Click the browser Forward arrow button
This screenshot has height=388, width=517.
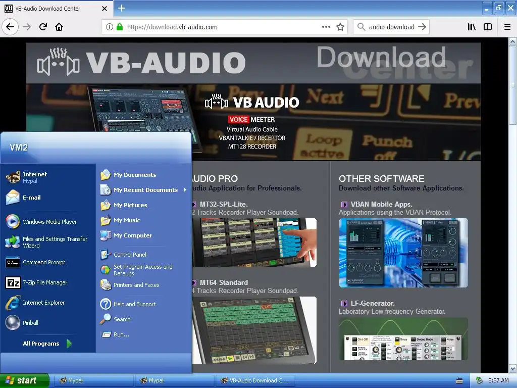(x=27, y=27)
